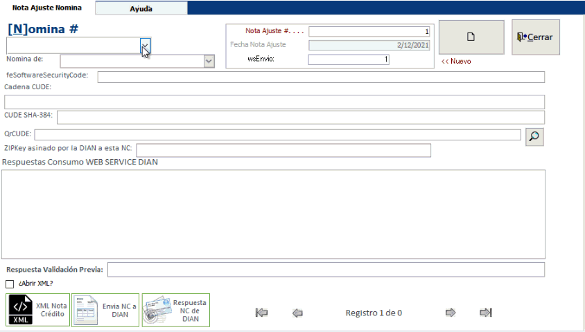Screen dimensions: 585x332
Task: Select the Nota Ajuste Nomina tab
Action: click(x=46, y=8)
